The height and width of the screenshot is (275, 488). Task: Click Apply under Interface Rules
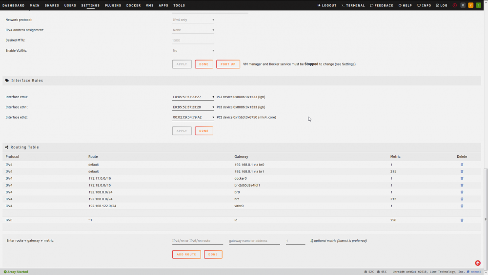click(x=182, y=131)
